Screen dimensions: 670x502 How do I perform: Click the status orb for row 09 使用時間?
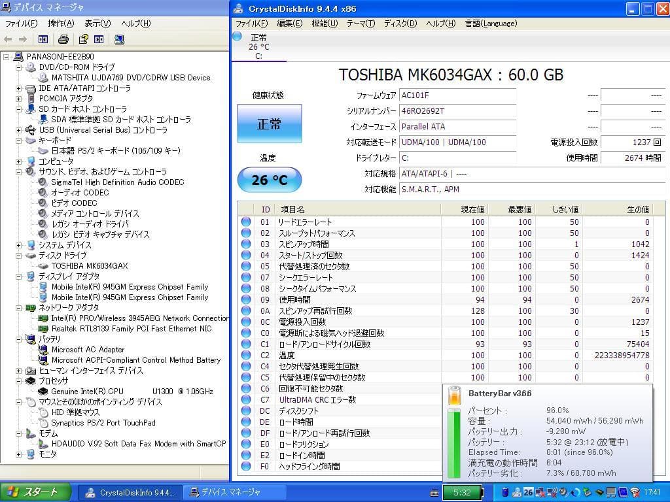tap(246, 299)
